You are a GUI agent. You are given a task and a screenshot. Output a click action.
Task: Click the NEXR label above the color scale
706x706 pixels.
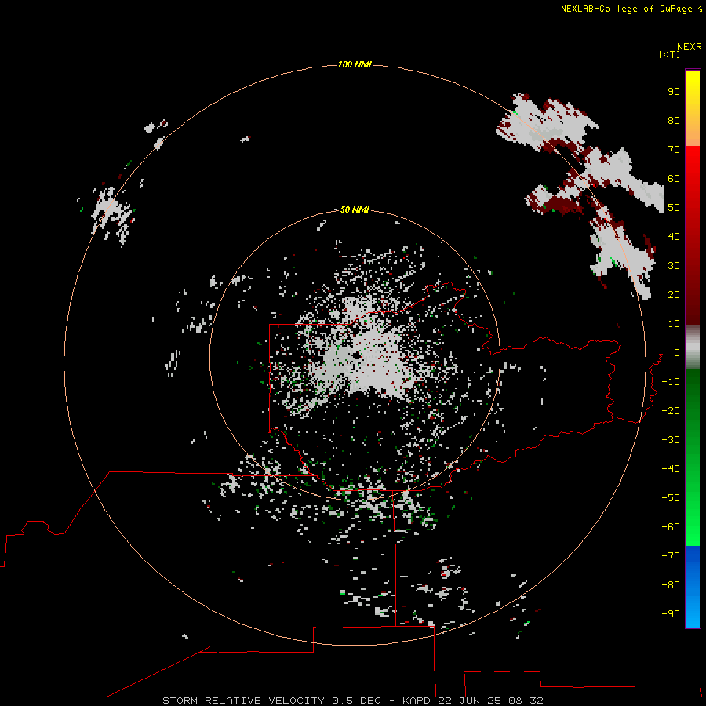(690, 47)
